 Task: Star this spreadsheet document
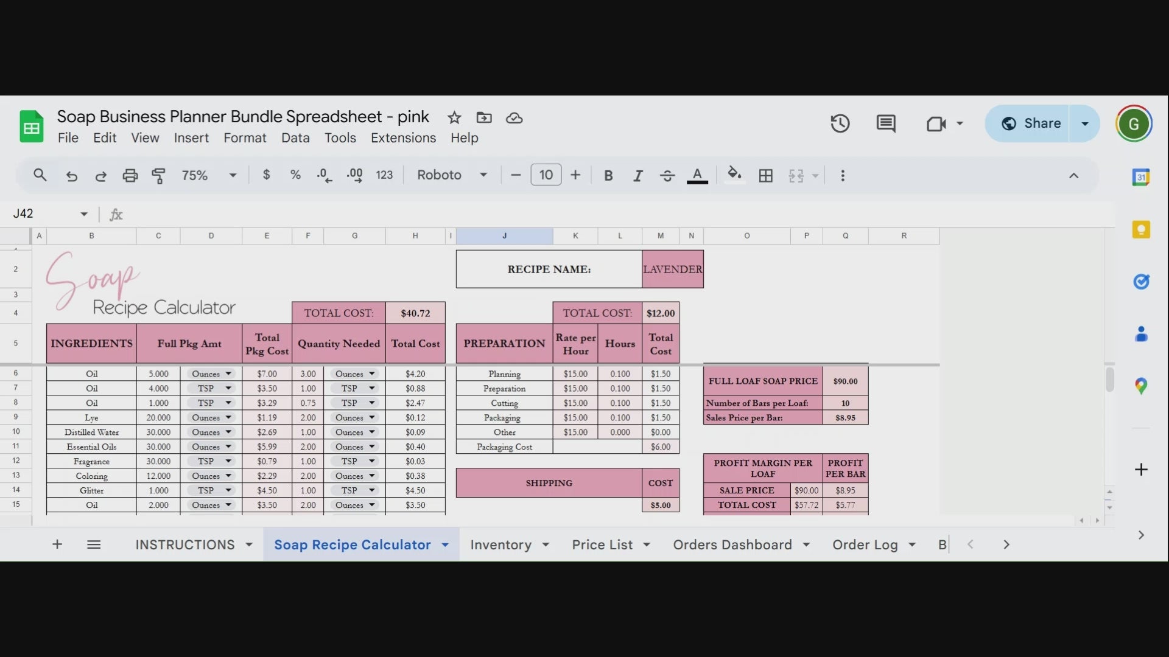click(454, 117)
